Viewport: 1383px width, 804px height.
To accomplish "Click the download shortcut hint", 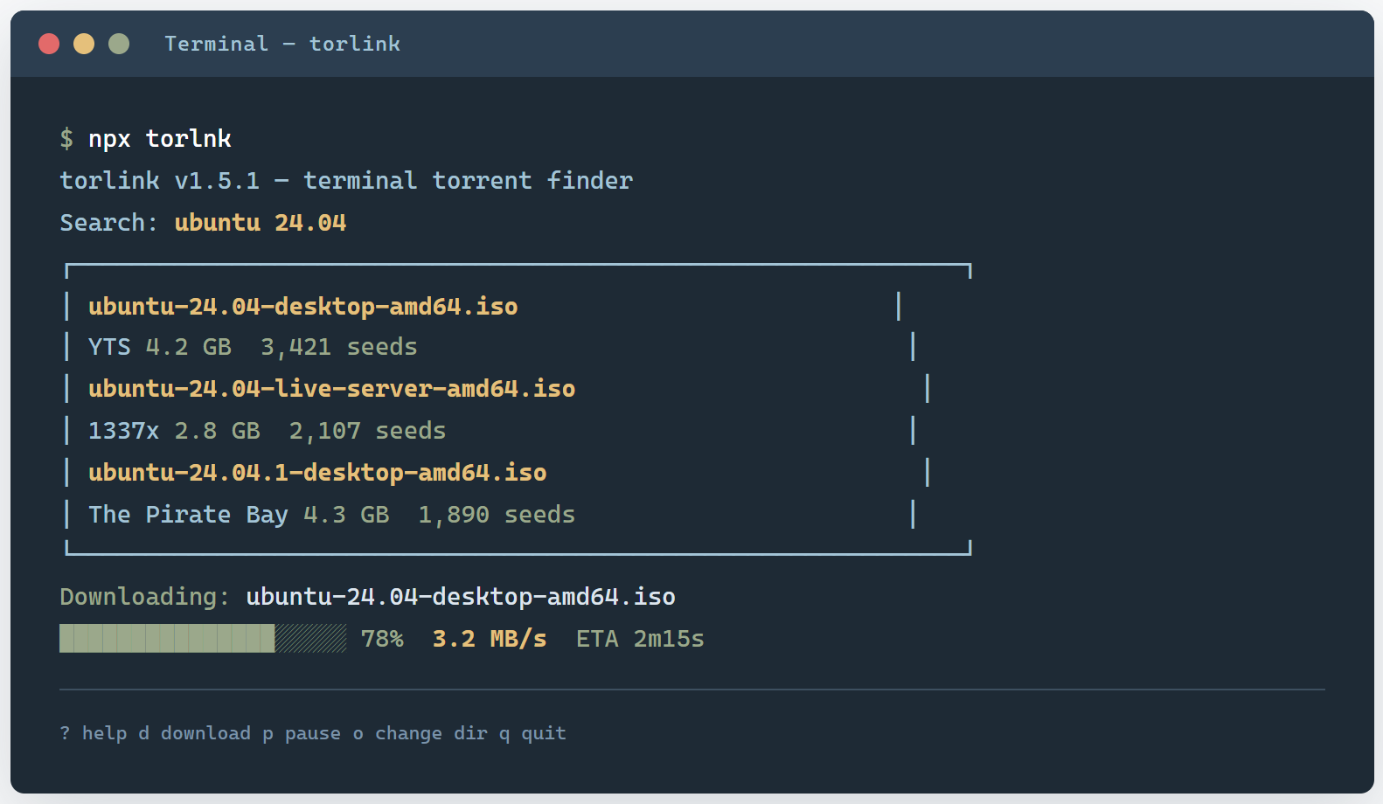I will tap(194, 733).
